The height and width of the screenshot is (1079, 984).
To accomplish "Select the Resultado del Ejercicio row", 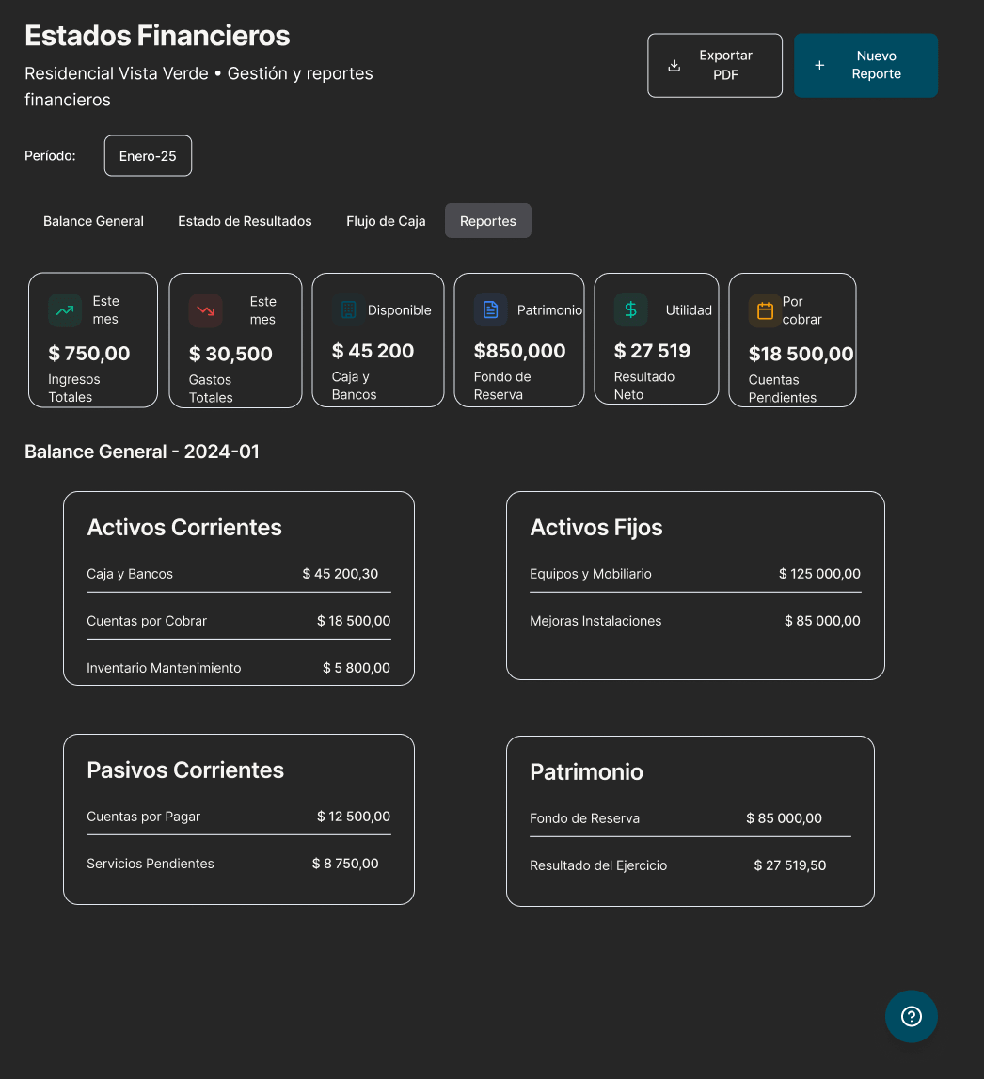I will pyautogui.click(x=677, y=865).
